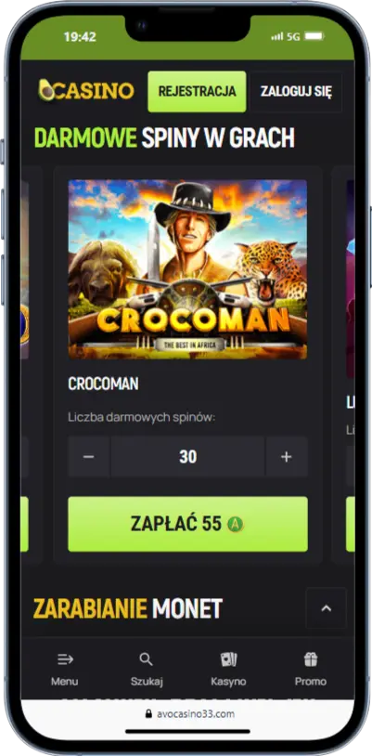
Task: Click the Zaloguj się button
Action: [x=296, y=92]
